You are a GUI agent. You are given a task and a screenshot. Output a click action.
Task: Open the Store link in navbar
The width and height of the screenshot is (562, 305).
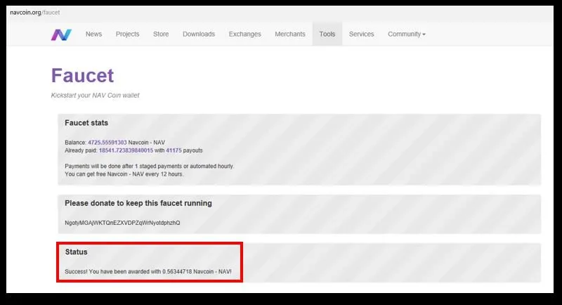(x=161, y=34)
